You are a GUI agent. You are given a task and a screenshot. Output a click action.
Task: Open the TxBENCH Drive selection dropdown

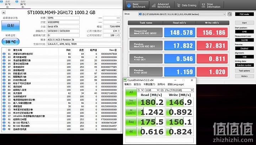pyautogui.click(x=182, y=14)
